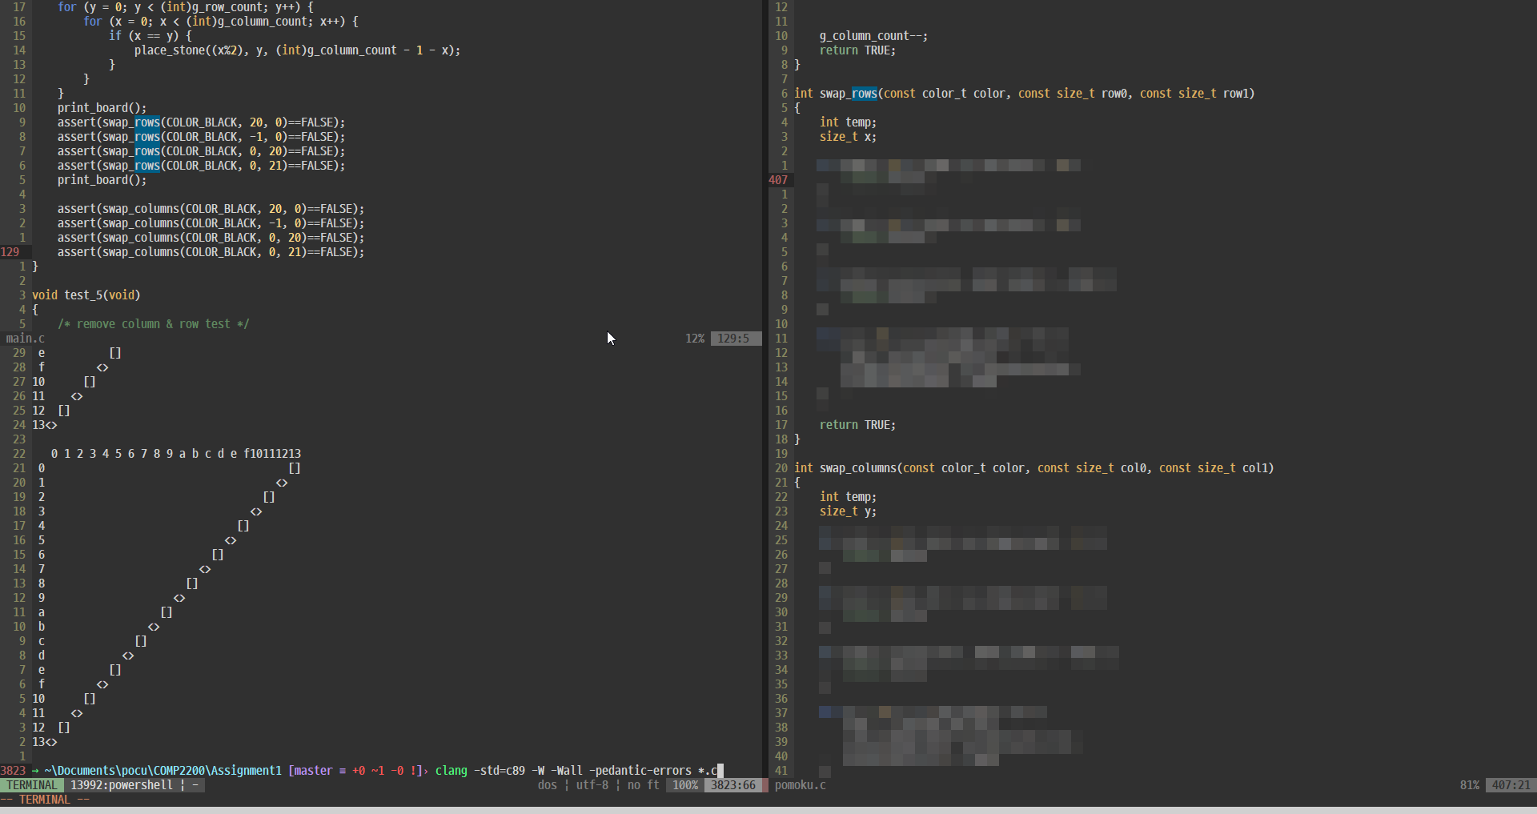Screen dimensions: 1537x814
Task: Click the 407 current line number in pomoku.c
Action: [778, 180]
